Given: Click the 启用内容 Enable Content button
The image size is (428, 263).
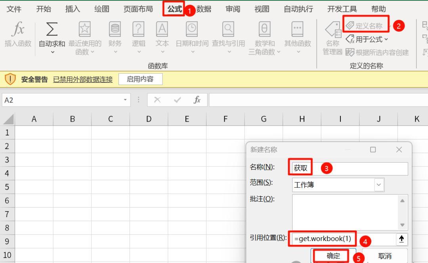Looking at the screenshot, I should [140, 79].
